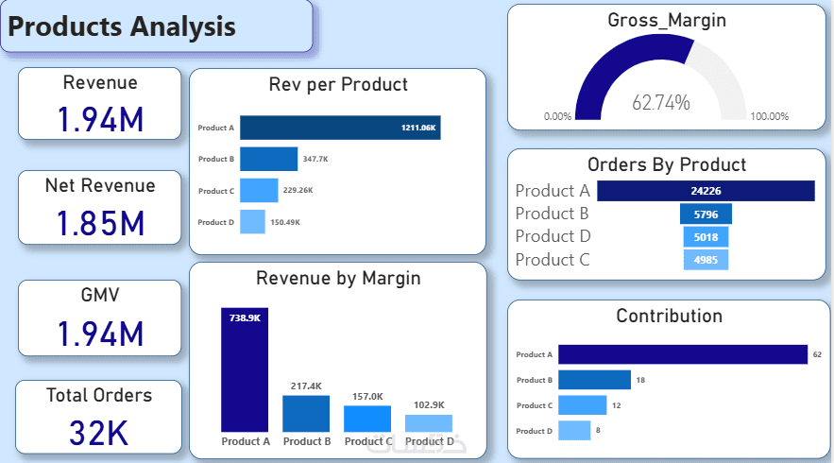
Task: Click the Product A label in Orders funnel
Action: pyautogui.click(x=553, y=191)
